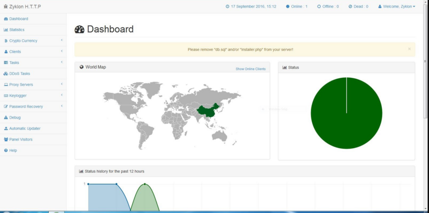Open the Welcome, Zyklon user dropdown
Screen dimensions: 429x213
(x=396, y=6)
